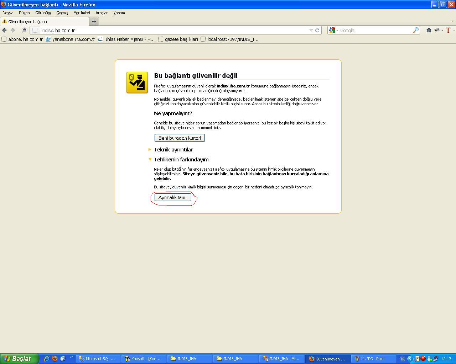
Task: Click the yellow police officer warning icon
Action: click(137, 82)
